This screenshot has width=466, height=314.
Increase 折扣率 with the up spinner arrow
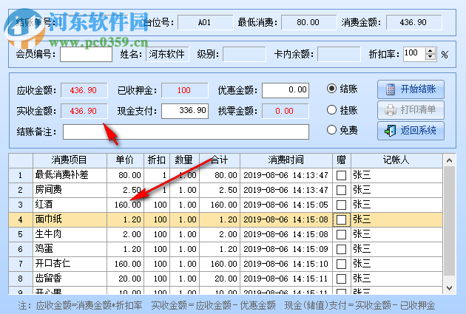430,51
